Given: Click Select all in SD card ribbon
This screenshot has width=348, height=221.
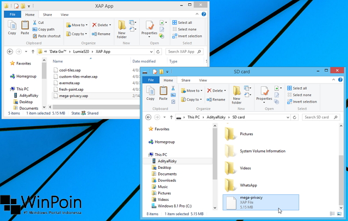Looking at the screenshot, I should coord(297,88).
